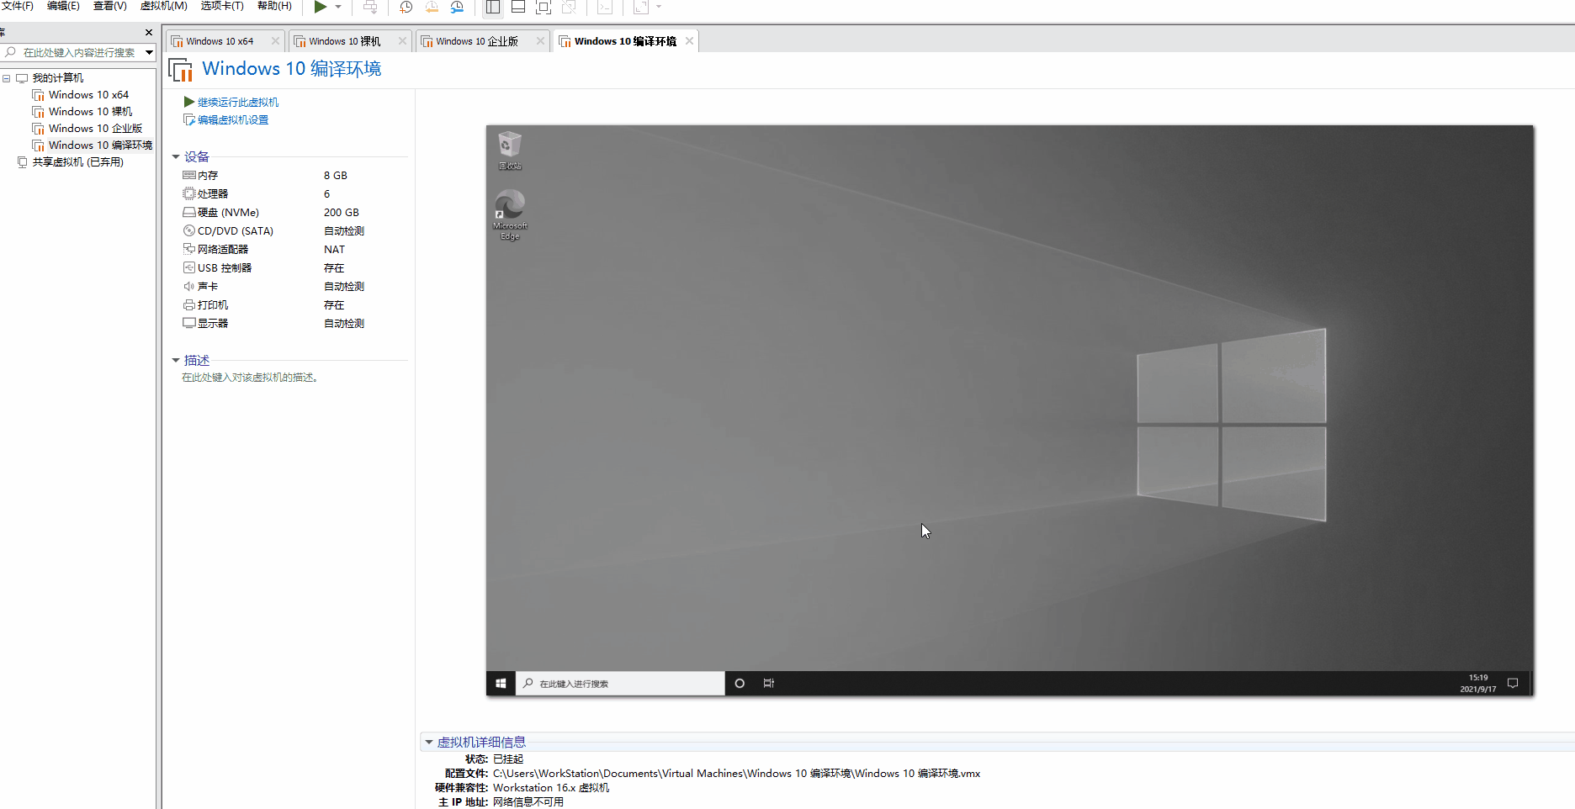The image size is (1575, 809).
Task: Click the 内存 memory device icon
Action: click(189, 176)
